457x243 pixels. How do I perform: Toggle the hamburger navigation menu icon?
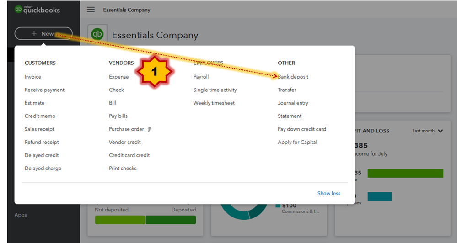tap(91, 10)
